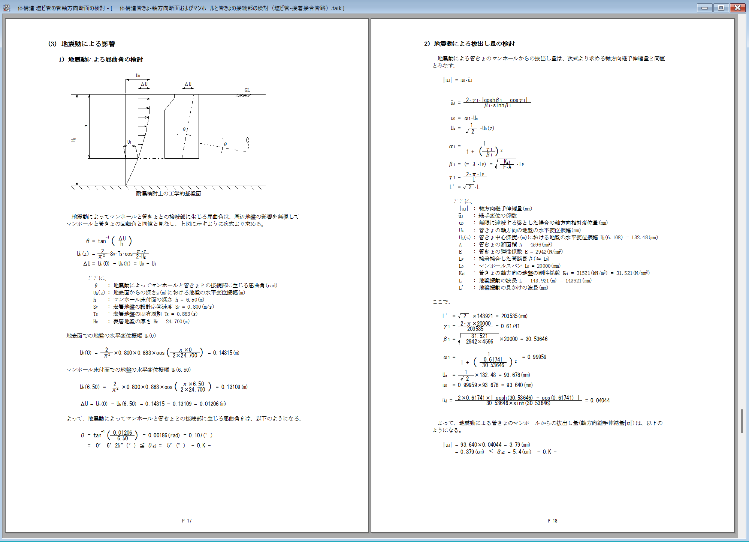This screenshot has width=749, height=542.
Task: Click the P 18 page number
Action: pos(552,521)
